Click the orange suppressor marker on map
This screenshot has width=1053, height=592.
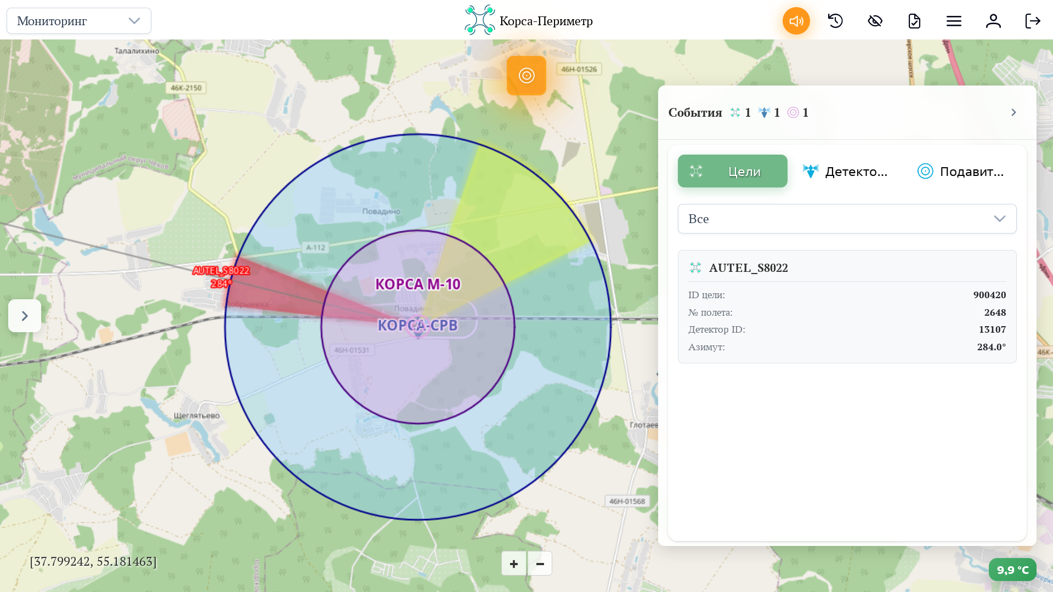click(x=526, y=76)
